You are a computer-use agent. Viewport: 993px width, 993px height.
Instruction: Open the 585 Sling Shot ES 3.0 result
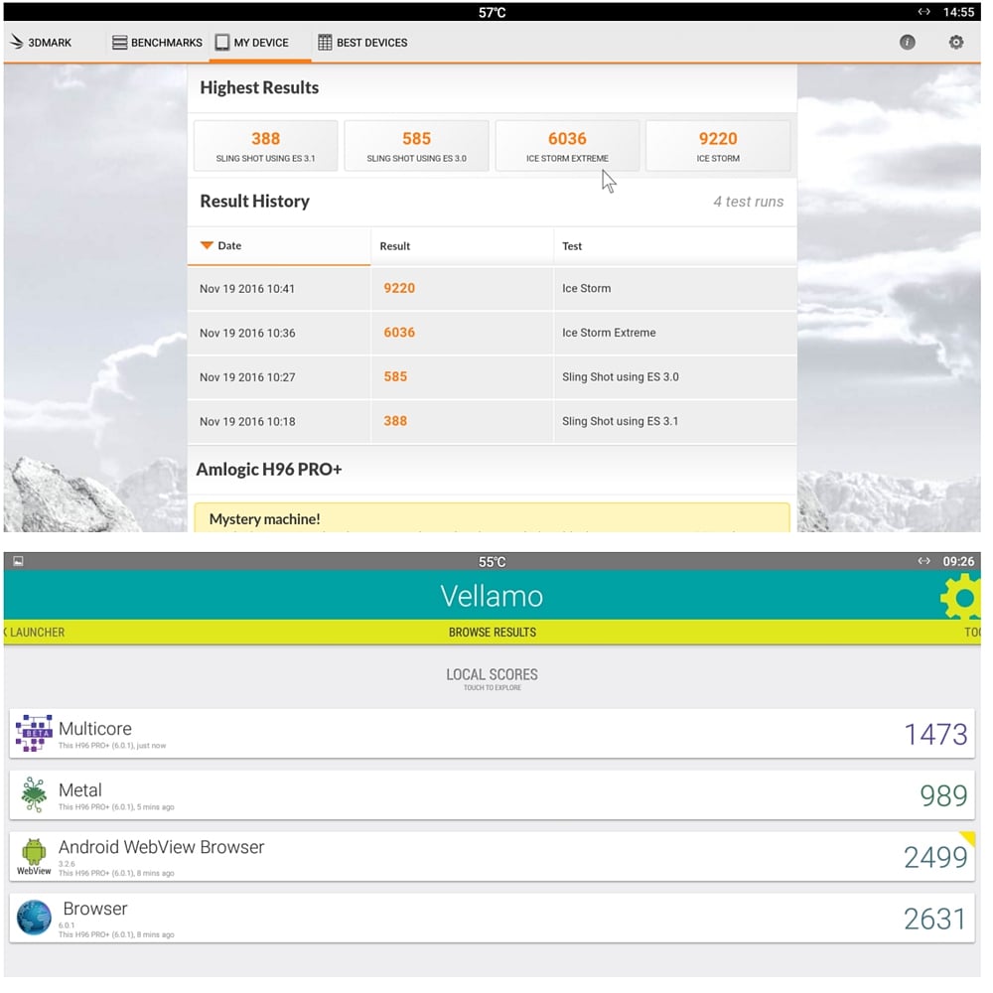pos(416,145)
